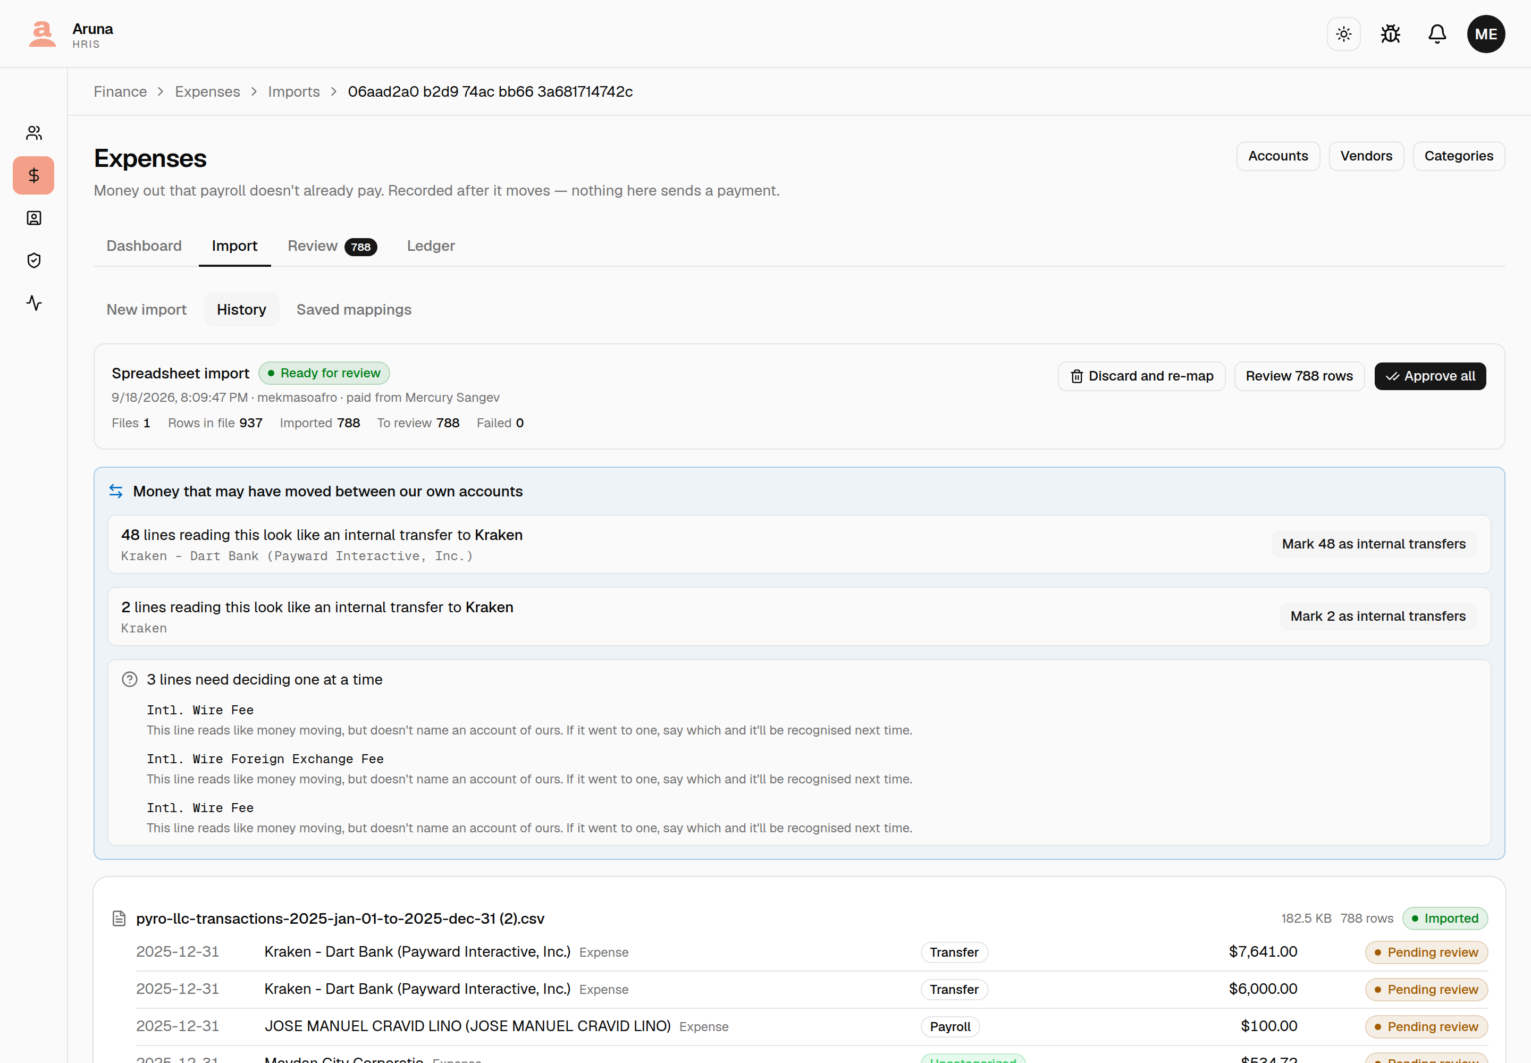Switch to the Dashboard tab
1531x1063 pixels.
[x=144, y=246]
